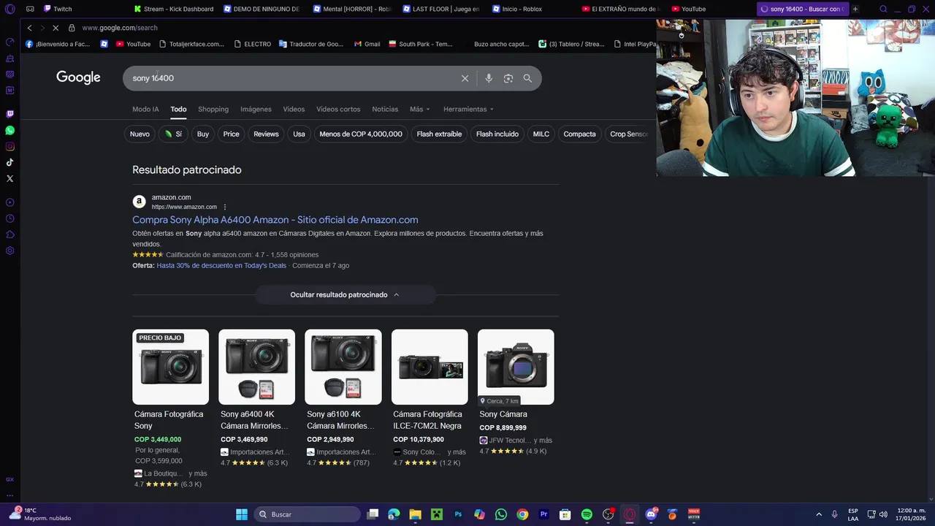Launch Spotify from the taskbar
The image size is (935, 526).
(587, 514)
